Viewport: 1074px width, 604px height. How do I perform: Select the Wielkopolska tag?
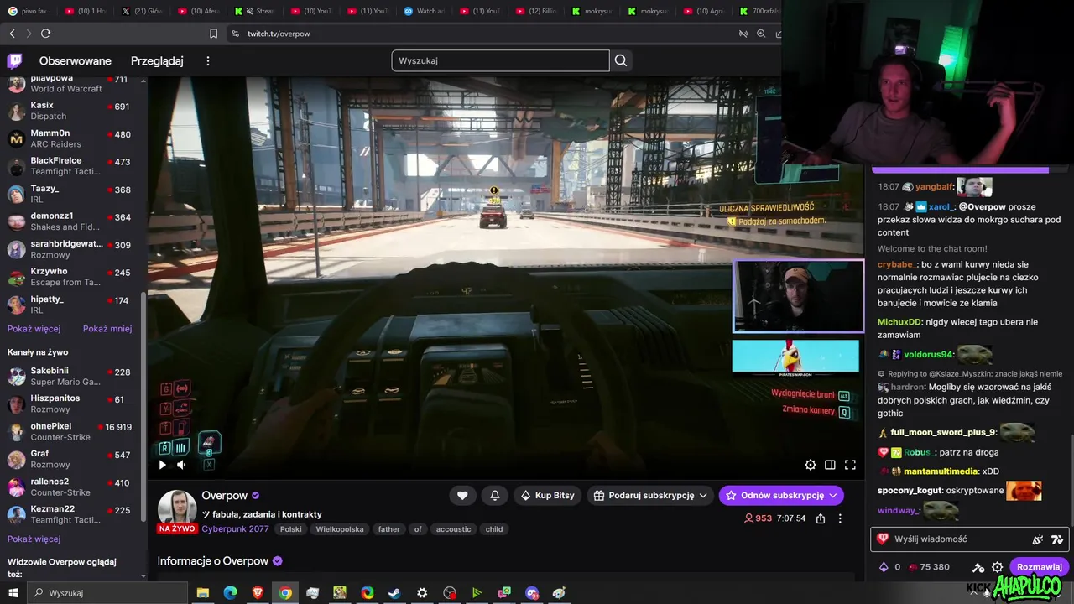pyautogui.click(x=340, y=529)
